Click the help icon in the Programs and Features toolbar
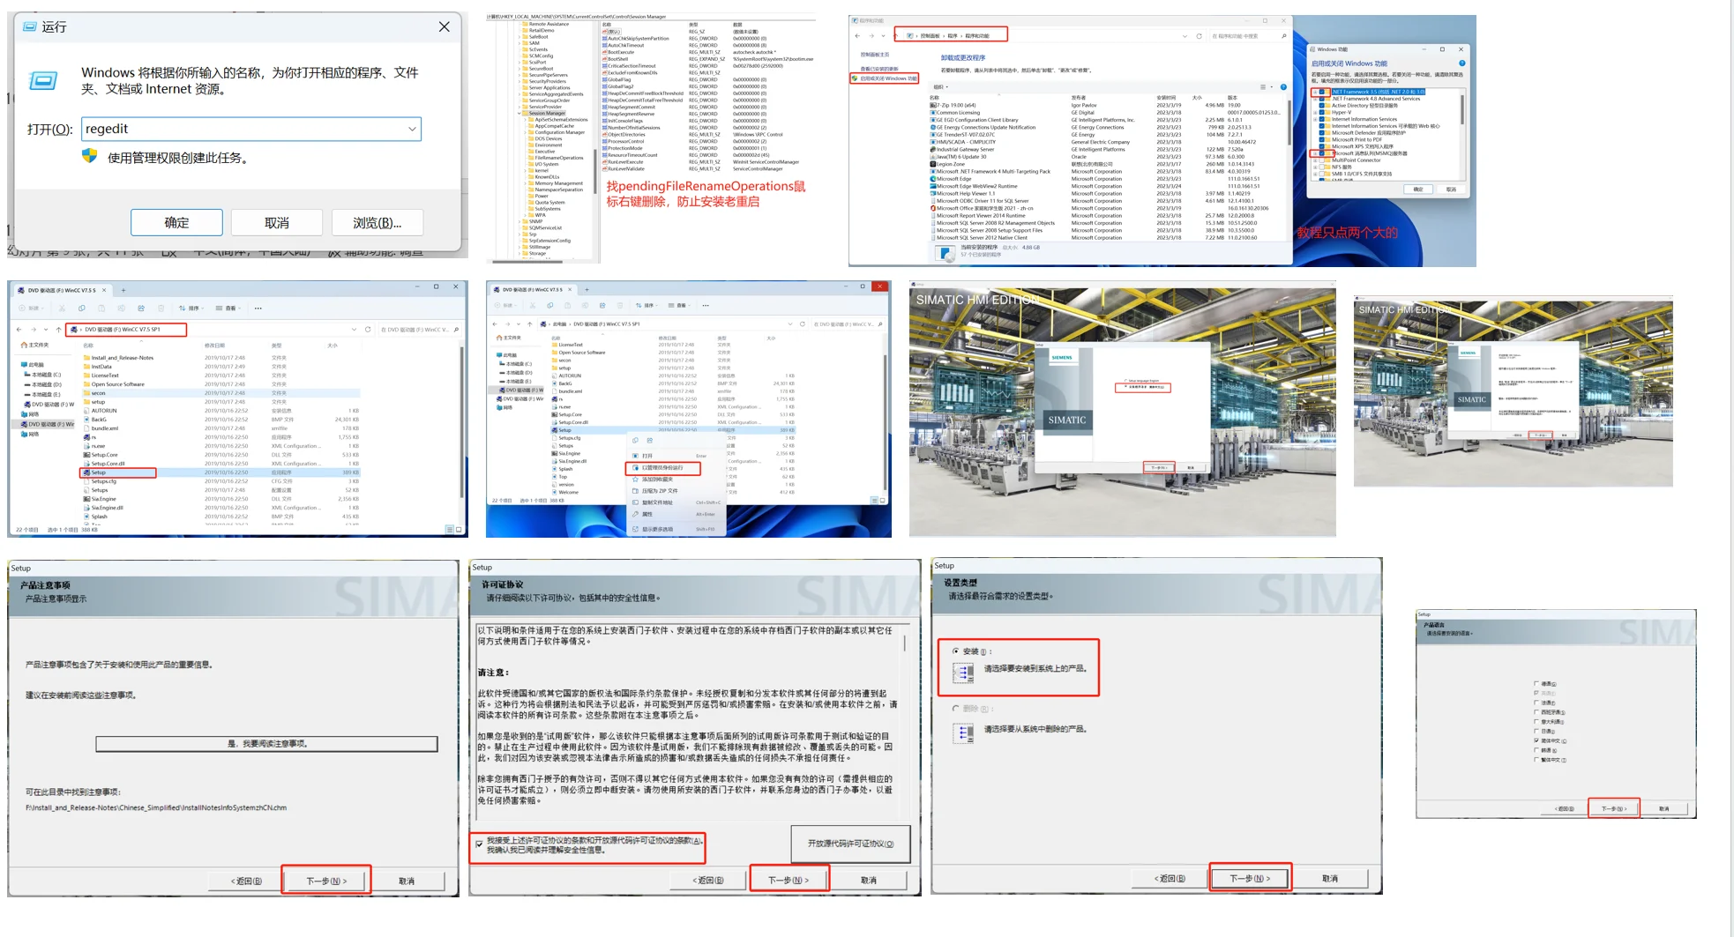Viewport: 1734px width, 937px height. (x=1283, y=87)
